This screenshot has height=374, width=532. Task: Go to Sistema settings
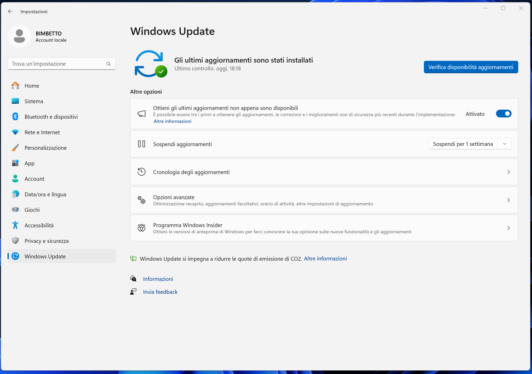pos(62,101)
